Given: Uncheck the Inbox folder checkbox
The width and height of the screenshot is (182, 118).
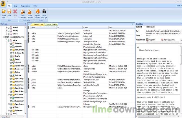Looking at the screenshot, I should (11, 59).
